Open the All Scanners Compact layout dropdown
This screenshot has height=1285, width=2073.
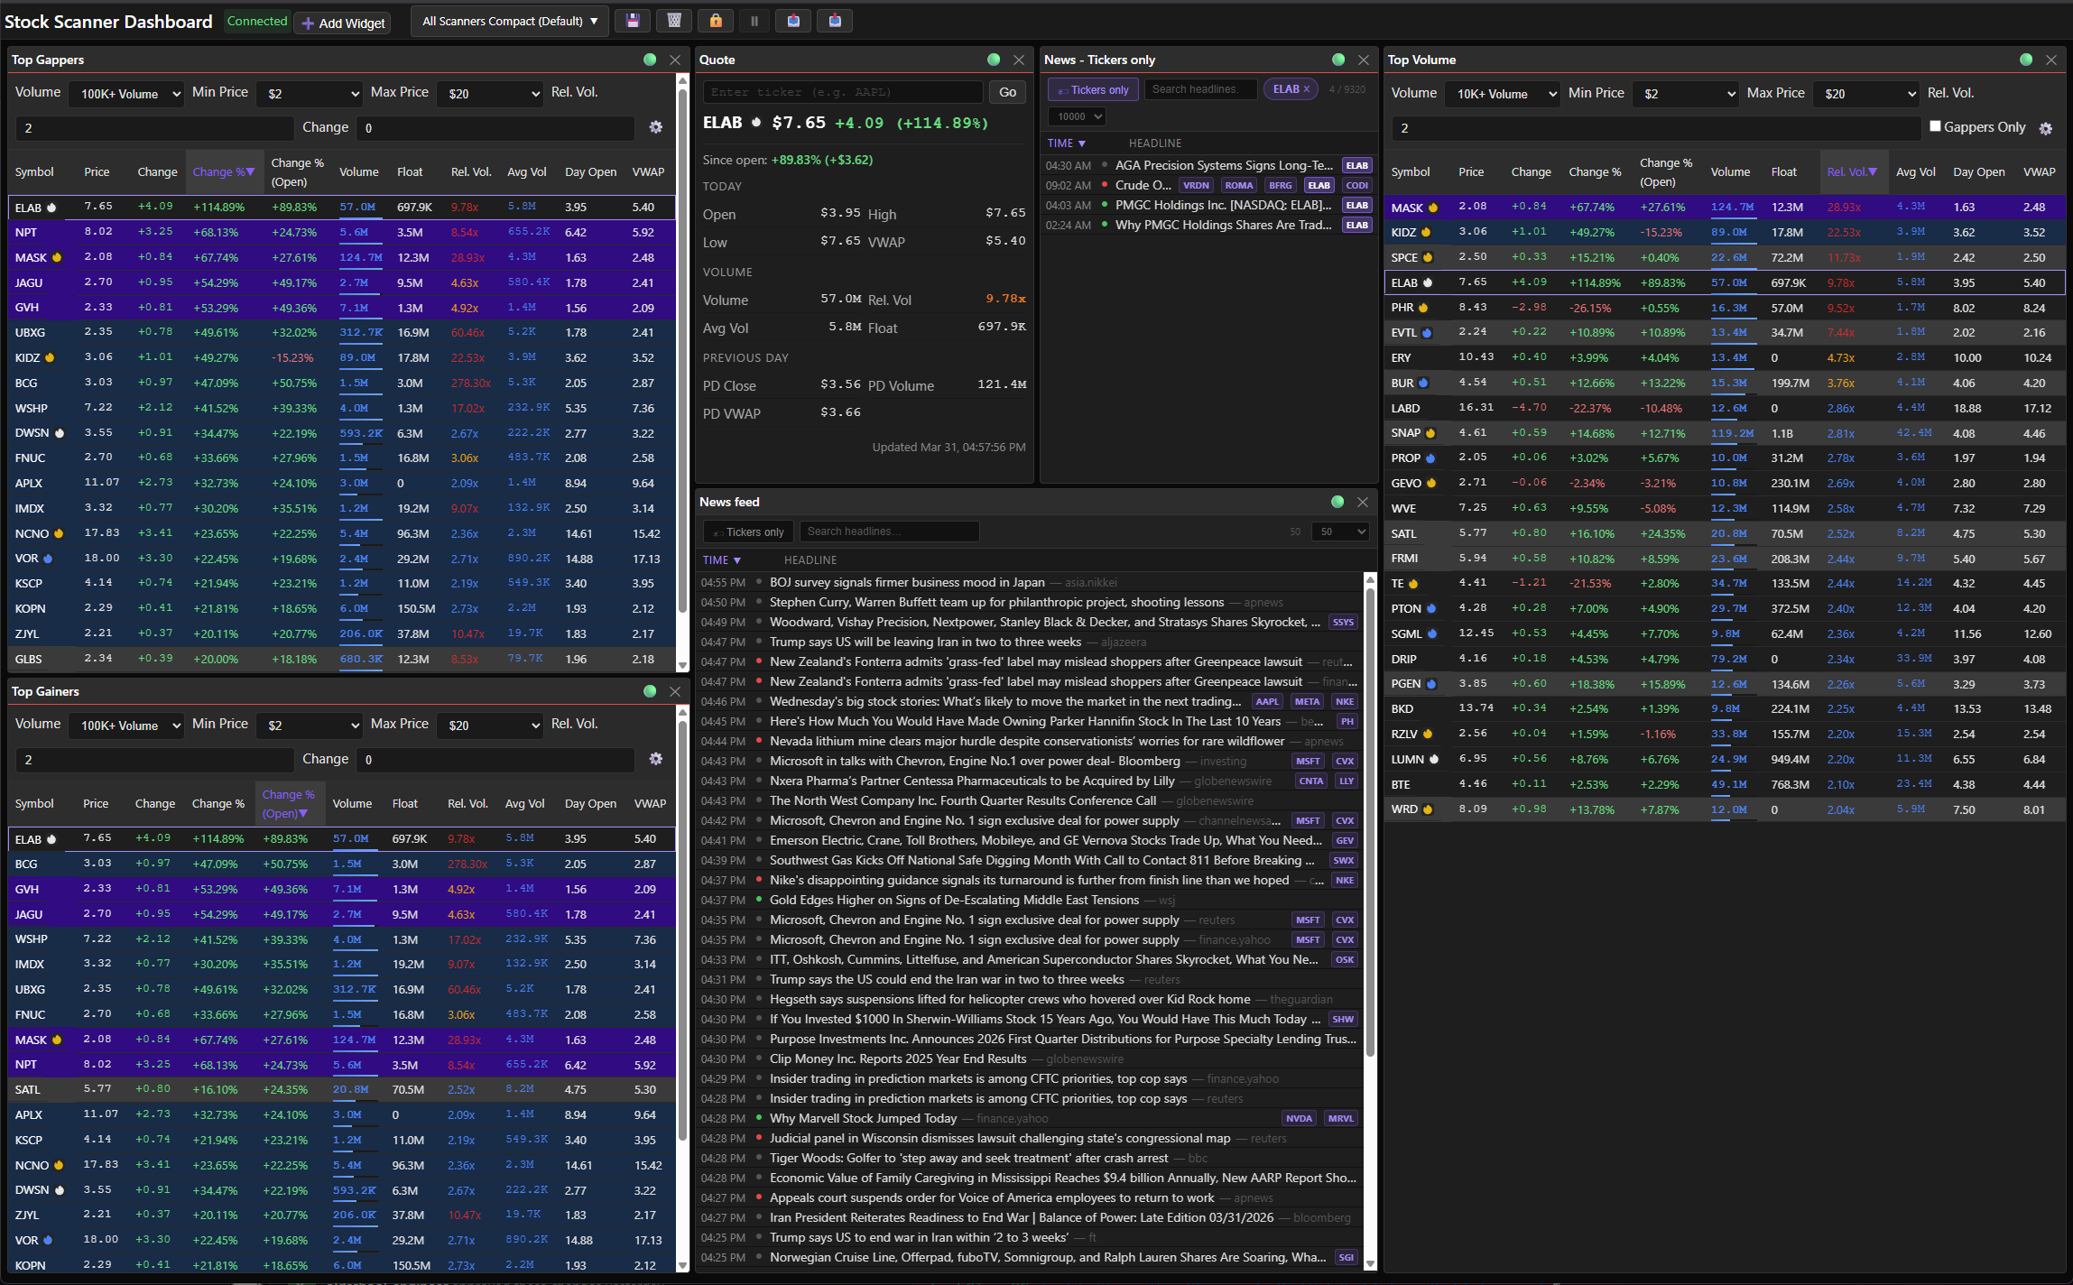point(511,21)
